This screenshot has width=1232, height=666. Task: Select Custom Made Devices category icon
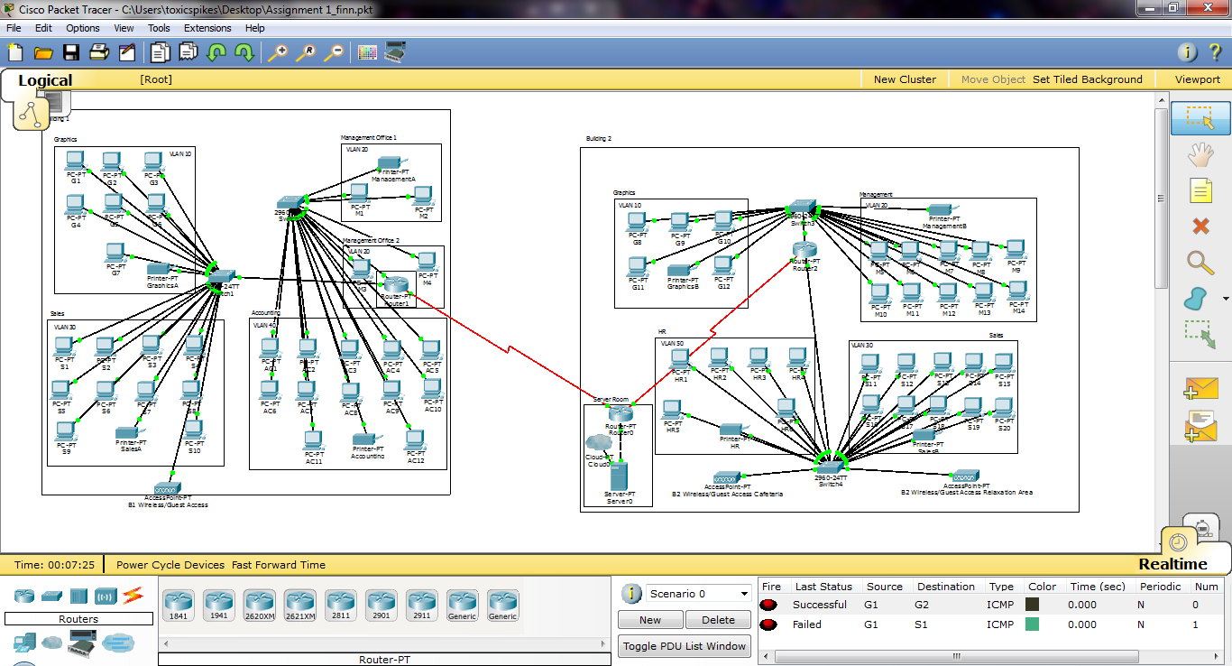[x=82, y=643]
